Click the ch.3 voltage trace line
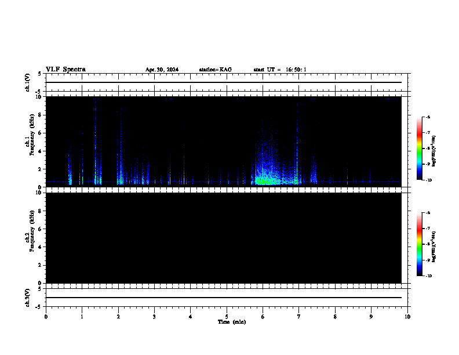The height and width of the screenshot is (355, 459). pyautogui.click(x=224, y=298)
